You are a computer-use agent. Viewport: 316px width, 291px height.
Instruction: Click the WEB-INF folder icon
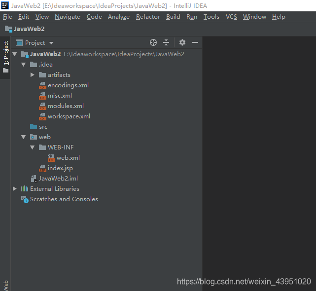pos(42,147)
